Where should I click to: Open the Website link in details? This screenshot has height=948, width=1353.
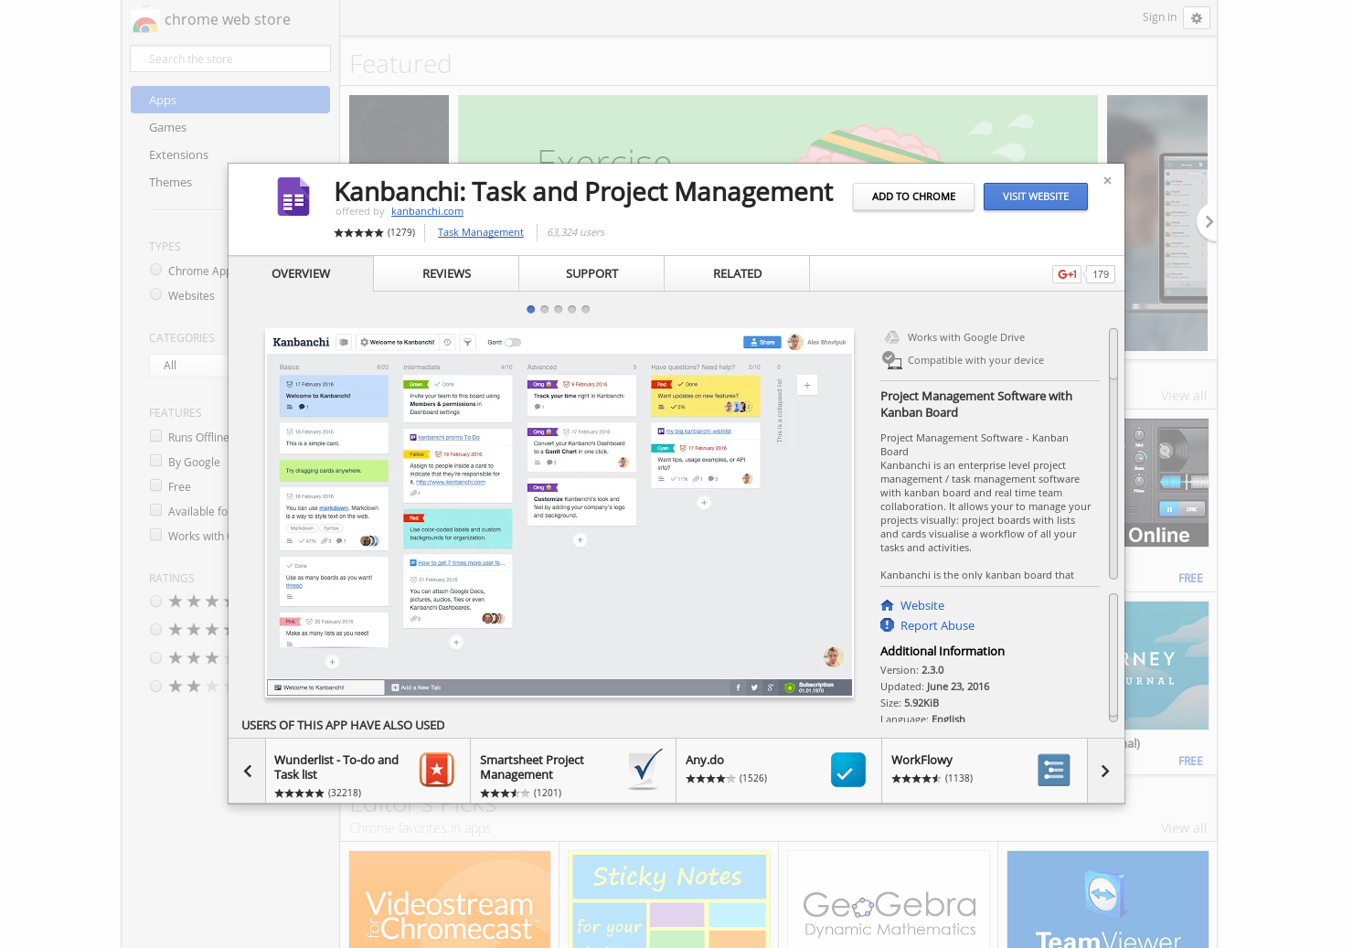pyautogui.click(x=922, y=605)
